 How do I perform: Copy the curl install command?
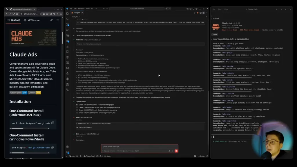click(x=53, y=123)
